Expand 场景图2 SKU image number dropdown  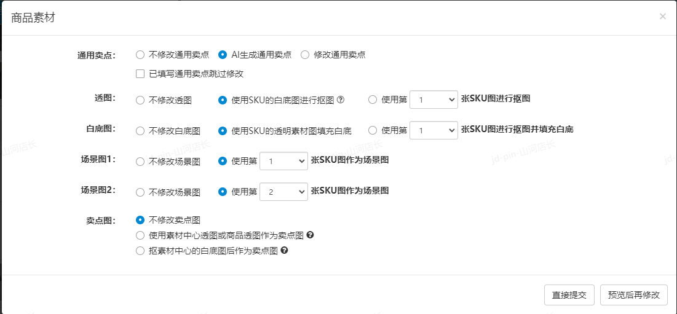pyautogui.click(x=283, y=192)
